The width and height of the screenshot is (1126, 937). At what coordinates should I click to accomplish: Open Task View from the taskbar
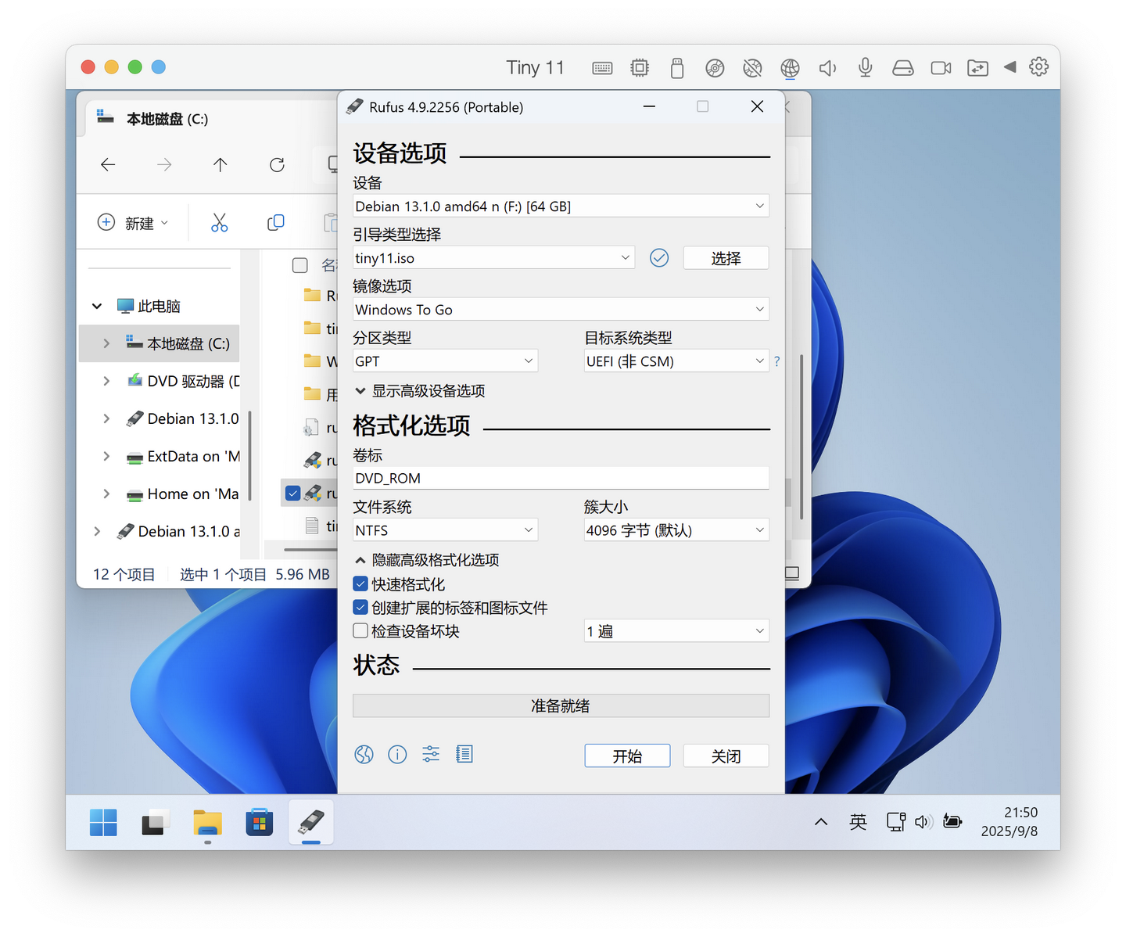tap(156, 823)
